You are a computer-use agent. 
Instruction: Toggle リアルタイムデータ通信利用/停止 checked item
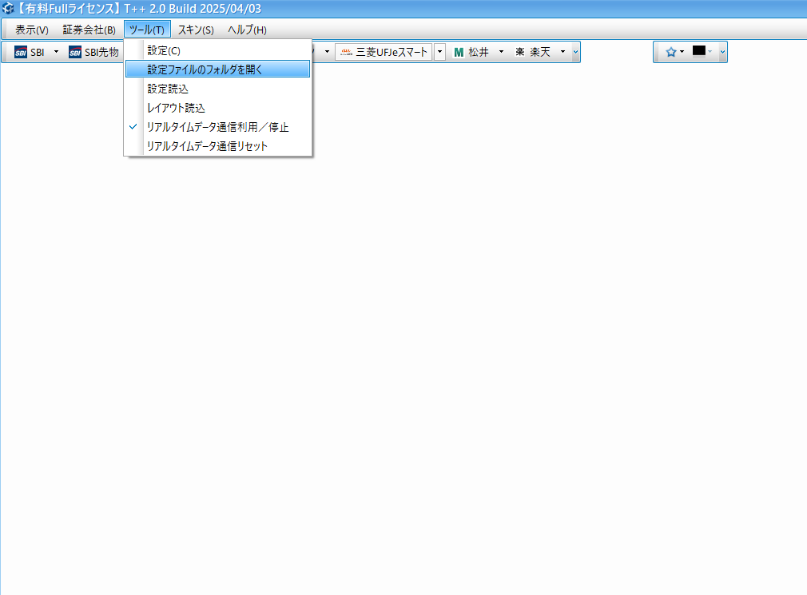[x=217, y=127]
